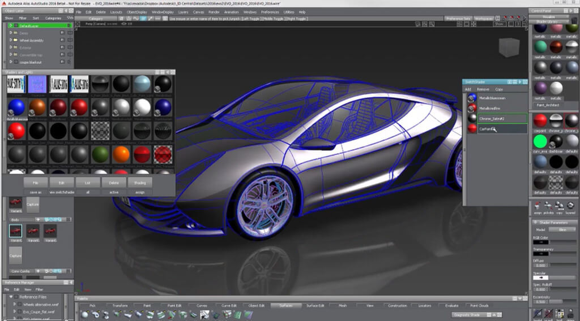The width and height of the screenshot is (580, 321).
Task: Click the Metallicblueocean shader icon in SwitchShader
Action: click(x=472, y=98)
